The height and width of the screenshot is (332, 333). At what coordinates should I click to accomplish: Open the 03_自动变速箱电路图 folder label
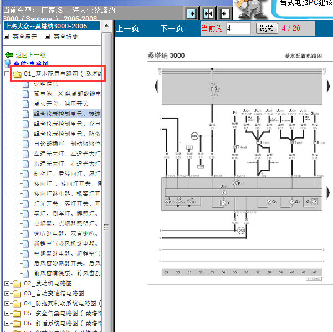point(54,294)
